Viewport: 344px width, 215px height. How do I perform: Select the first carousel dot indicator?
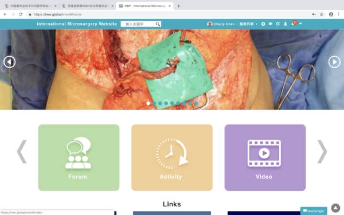(x=148, y=103)
